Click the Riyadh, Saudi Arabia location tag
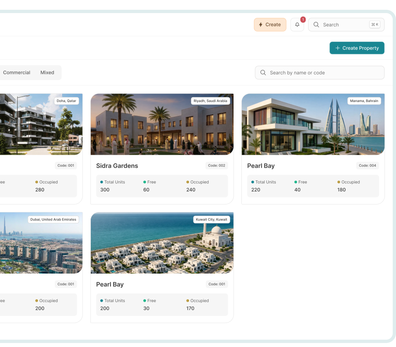 [x=210, y=101]
